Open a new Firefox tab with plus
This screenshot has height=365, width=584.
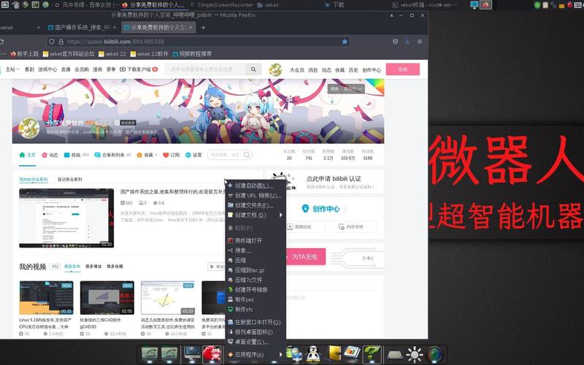coord(203,28)
